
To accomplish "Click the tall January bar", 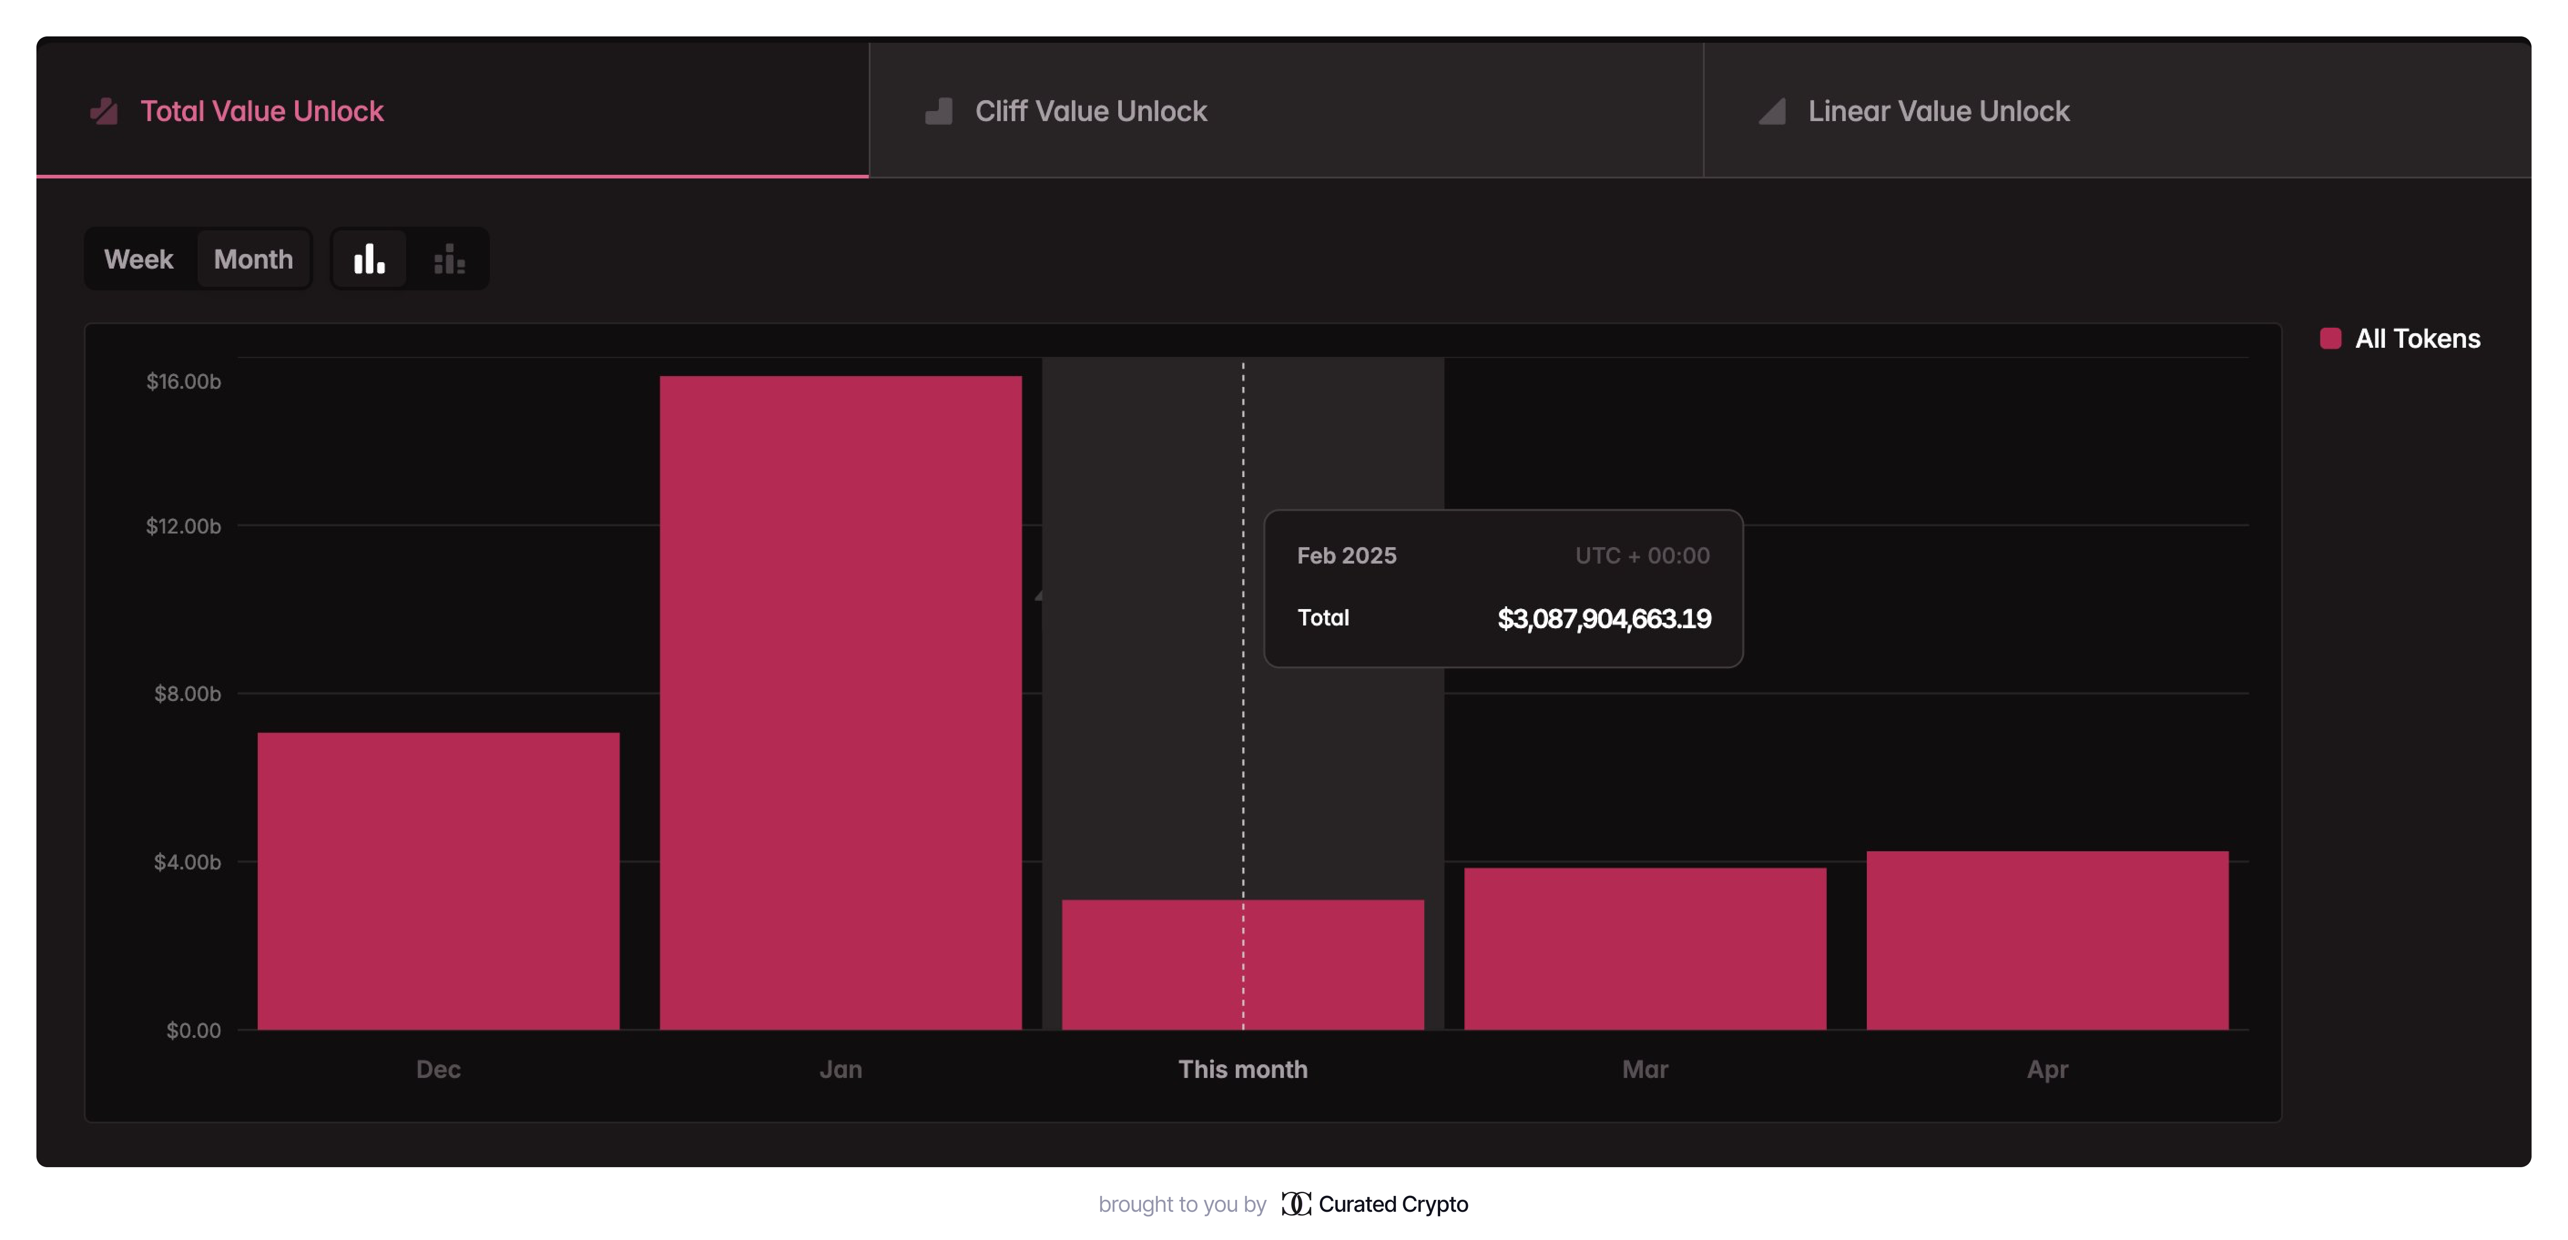I will [x=841, y=702].
